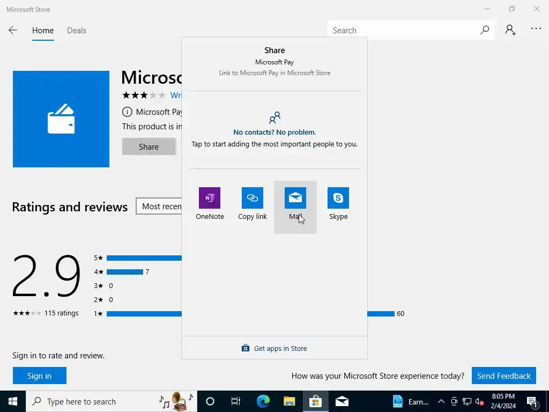Open the sign-in account icon
Screen dimensions: 549x412
point(510,30)
